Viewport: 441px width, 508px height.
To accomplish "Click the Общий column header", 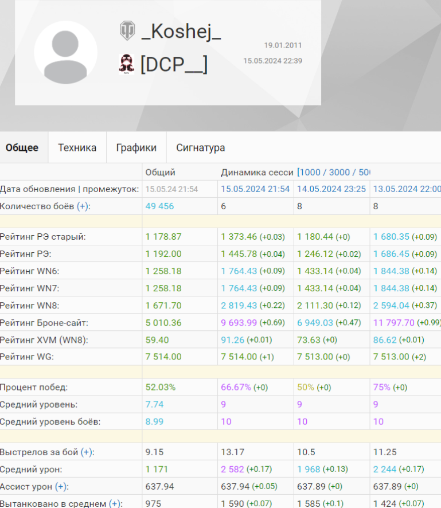I will (x=161, y=173).
